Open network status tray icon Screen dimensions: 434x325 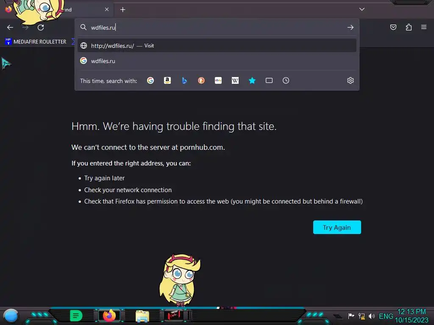click(362, 316)
